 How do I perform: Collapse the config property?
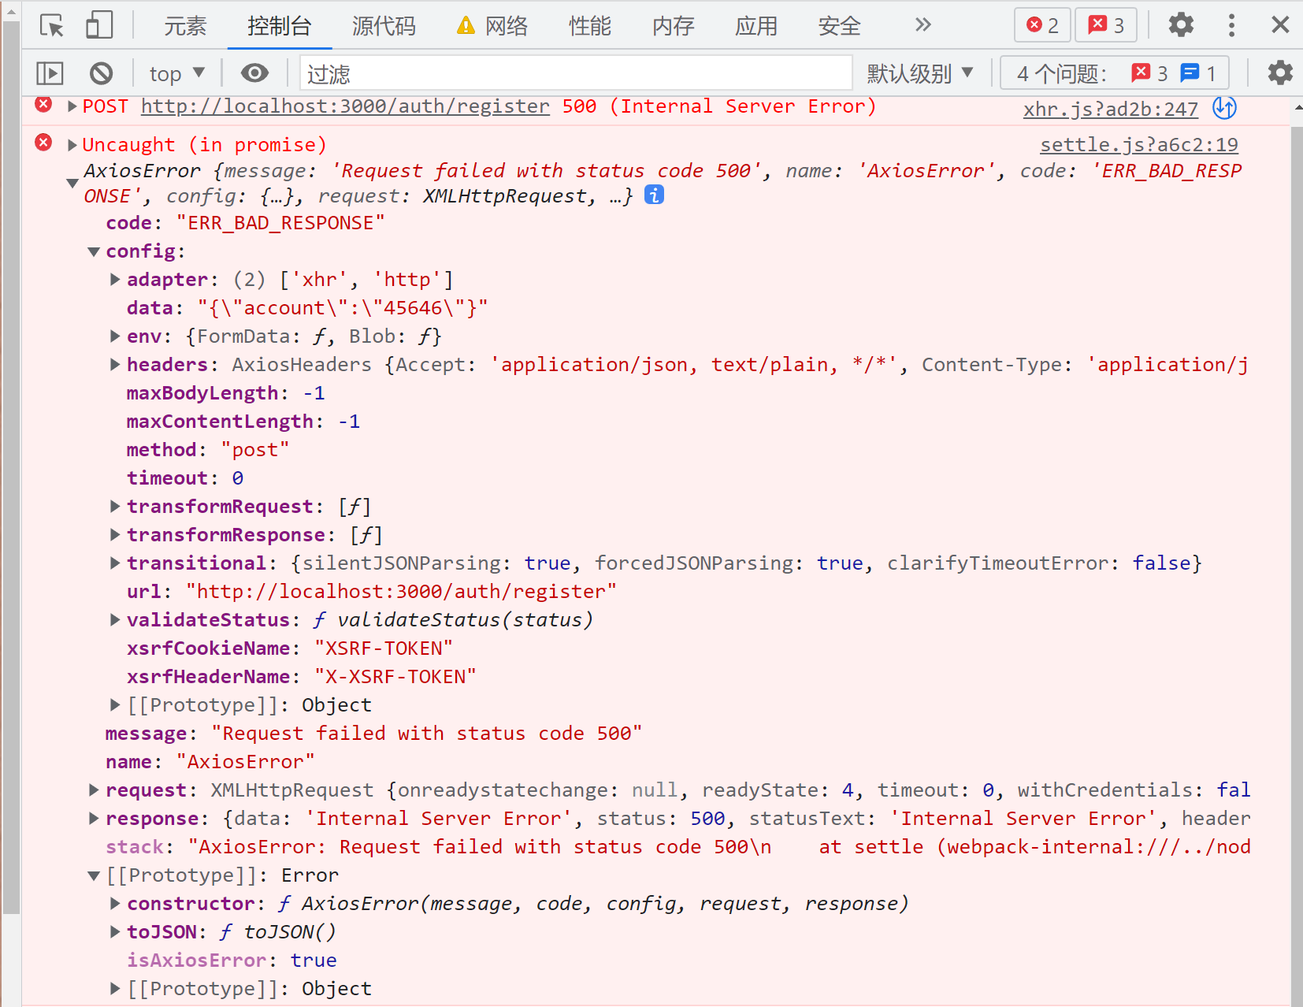(x=94, y=251)
